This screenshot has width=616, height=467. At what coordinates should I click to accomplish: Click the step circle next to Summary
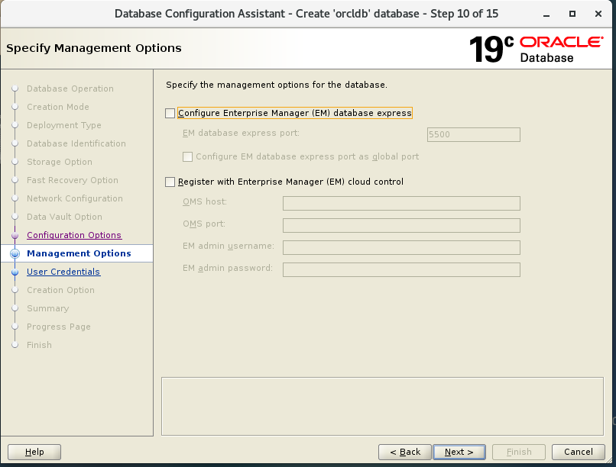pos(16,308)
